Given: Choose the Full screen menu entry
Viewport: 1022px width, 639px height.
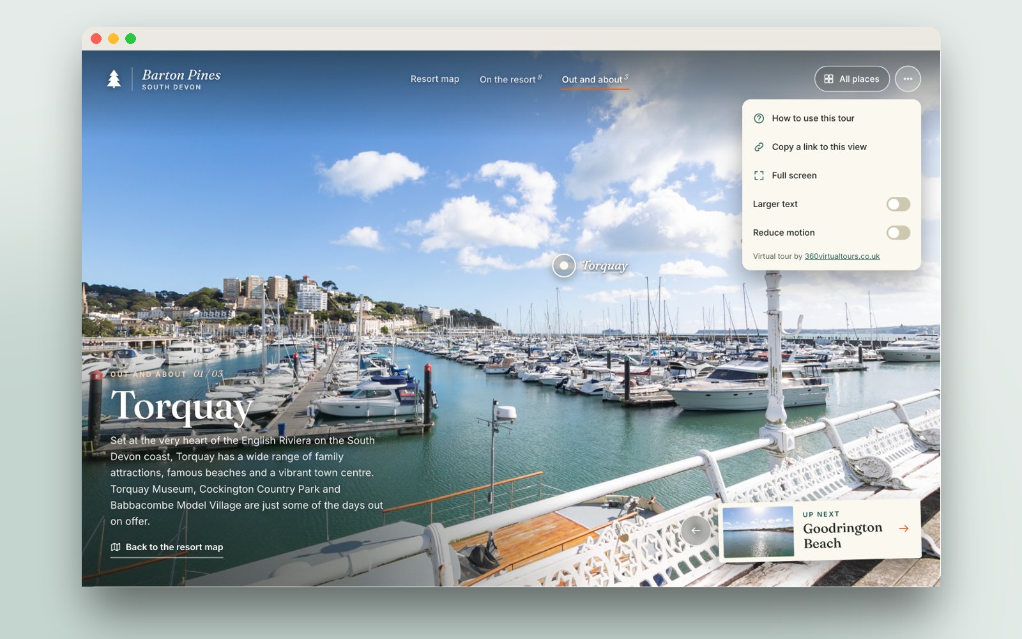Looking at the screenshot, I should pos(832,176).
